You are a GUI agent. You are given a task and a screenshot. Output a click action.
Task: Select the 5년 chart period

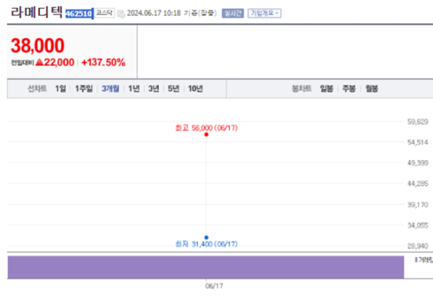174,89
